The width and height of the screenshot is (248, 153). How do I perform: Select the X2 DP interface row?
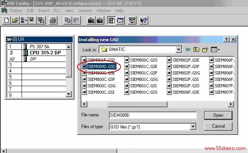[37, 59]
